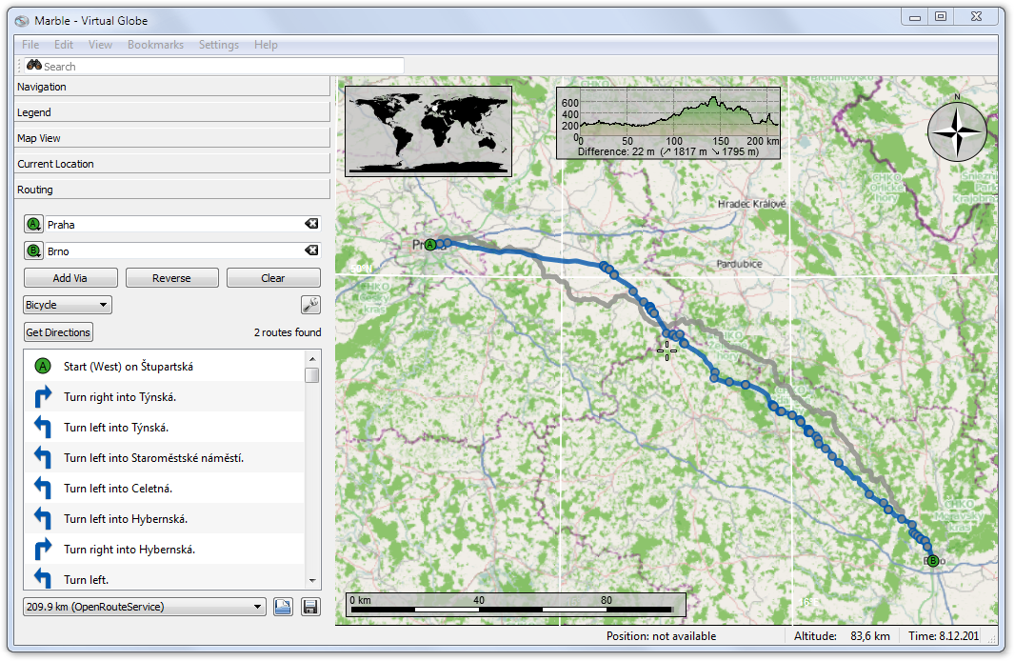Open the Help menu
This screenshot has height=661, width=1015.
tap(266, 45)
